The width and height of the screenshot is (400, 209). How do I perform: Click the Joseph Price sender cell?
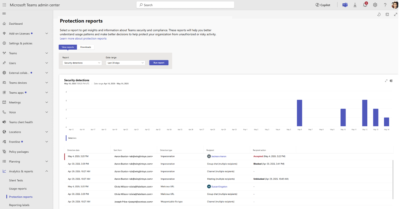133,202
